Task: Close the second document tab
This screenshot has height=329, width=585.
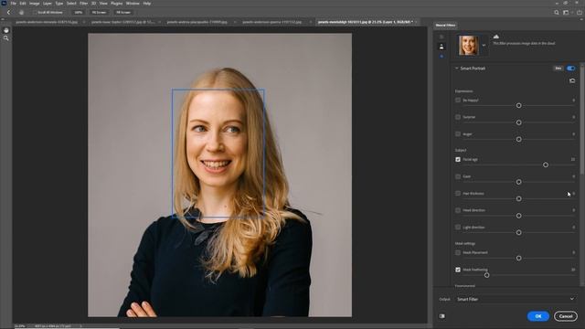Action: coord(159,22)
